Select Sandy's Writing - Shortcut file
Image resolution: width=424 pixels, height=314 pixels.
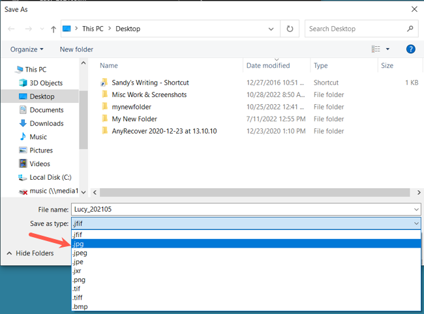point(150,83)
